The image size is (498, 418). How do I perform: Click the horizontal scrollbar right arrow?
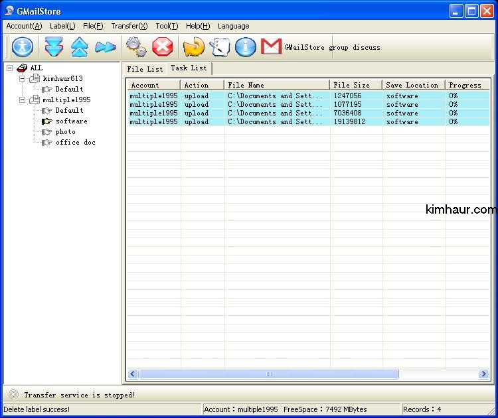click(483, 374)
